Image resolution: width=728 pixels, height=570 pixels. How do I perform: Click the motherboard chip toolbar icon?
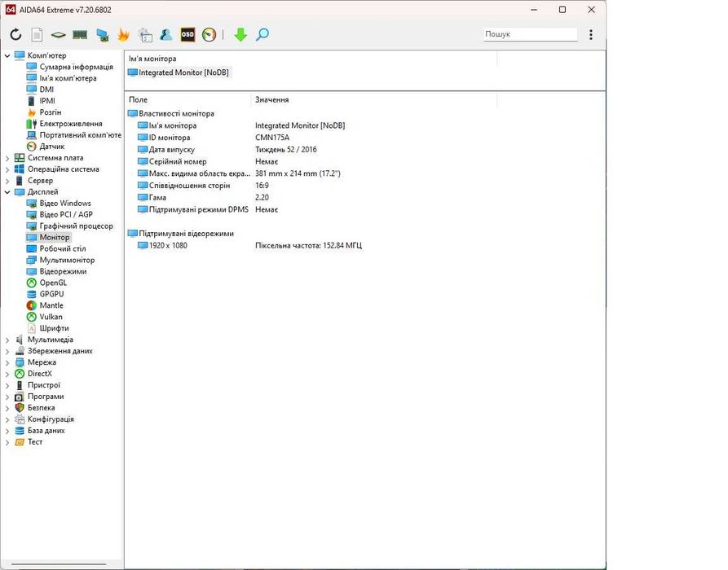(x=58, y=35)
